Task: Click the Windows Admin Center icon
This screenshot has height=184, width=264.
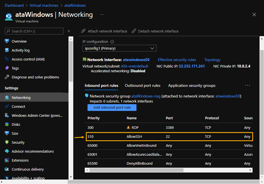Action: coord(7,115)
